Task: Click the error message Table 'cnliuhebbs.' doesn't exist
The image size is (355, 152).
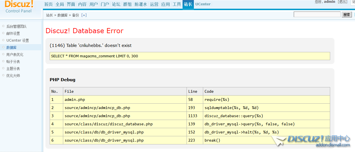Action: click(x=91, y=45)
